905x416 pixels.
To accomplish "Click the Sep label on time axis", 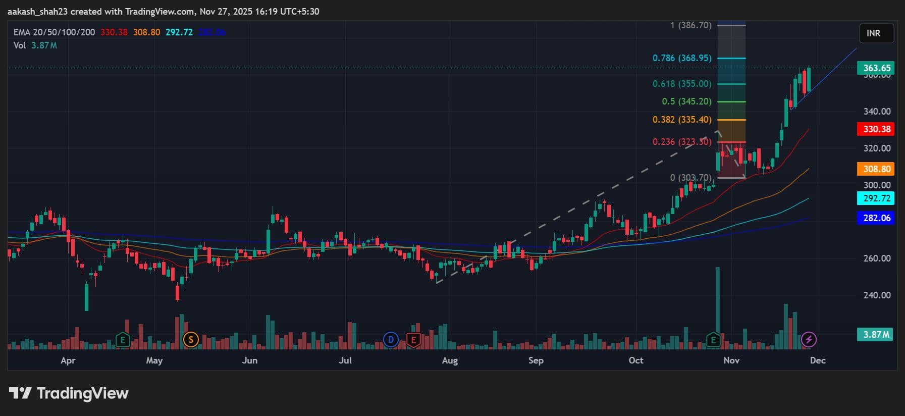I will click(536, 360).
